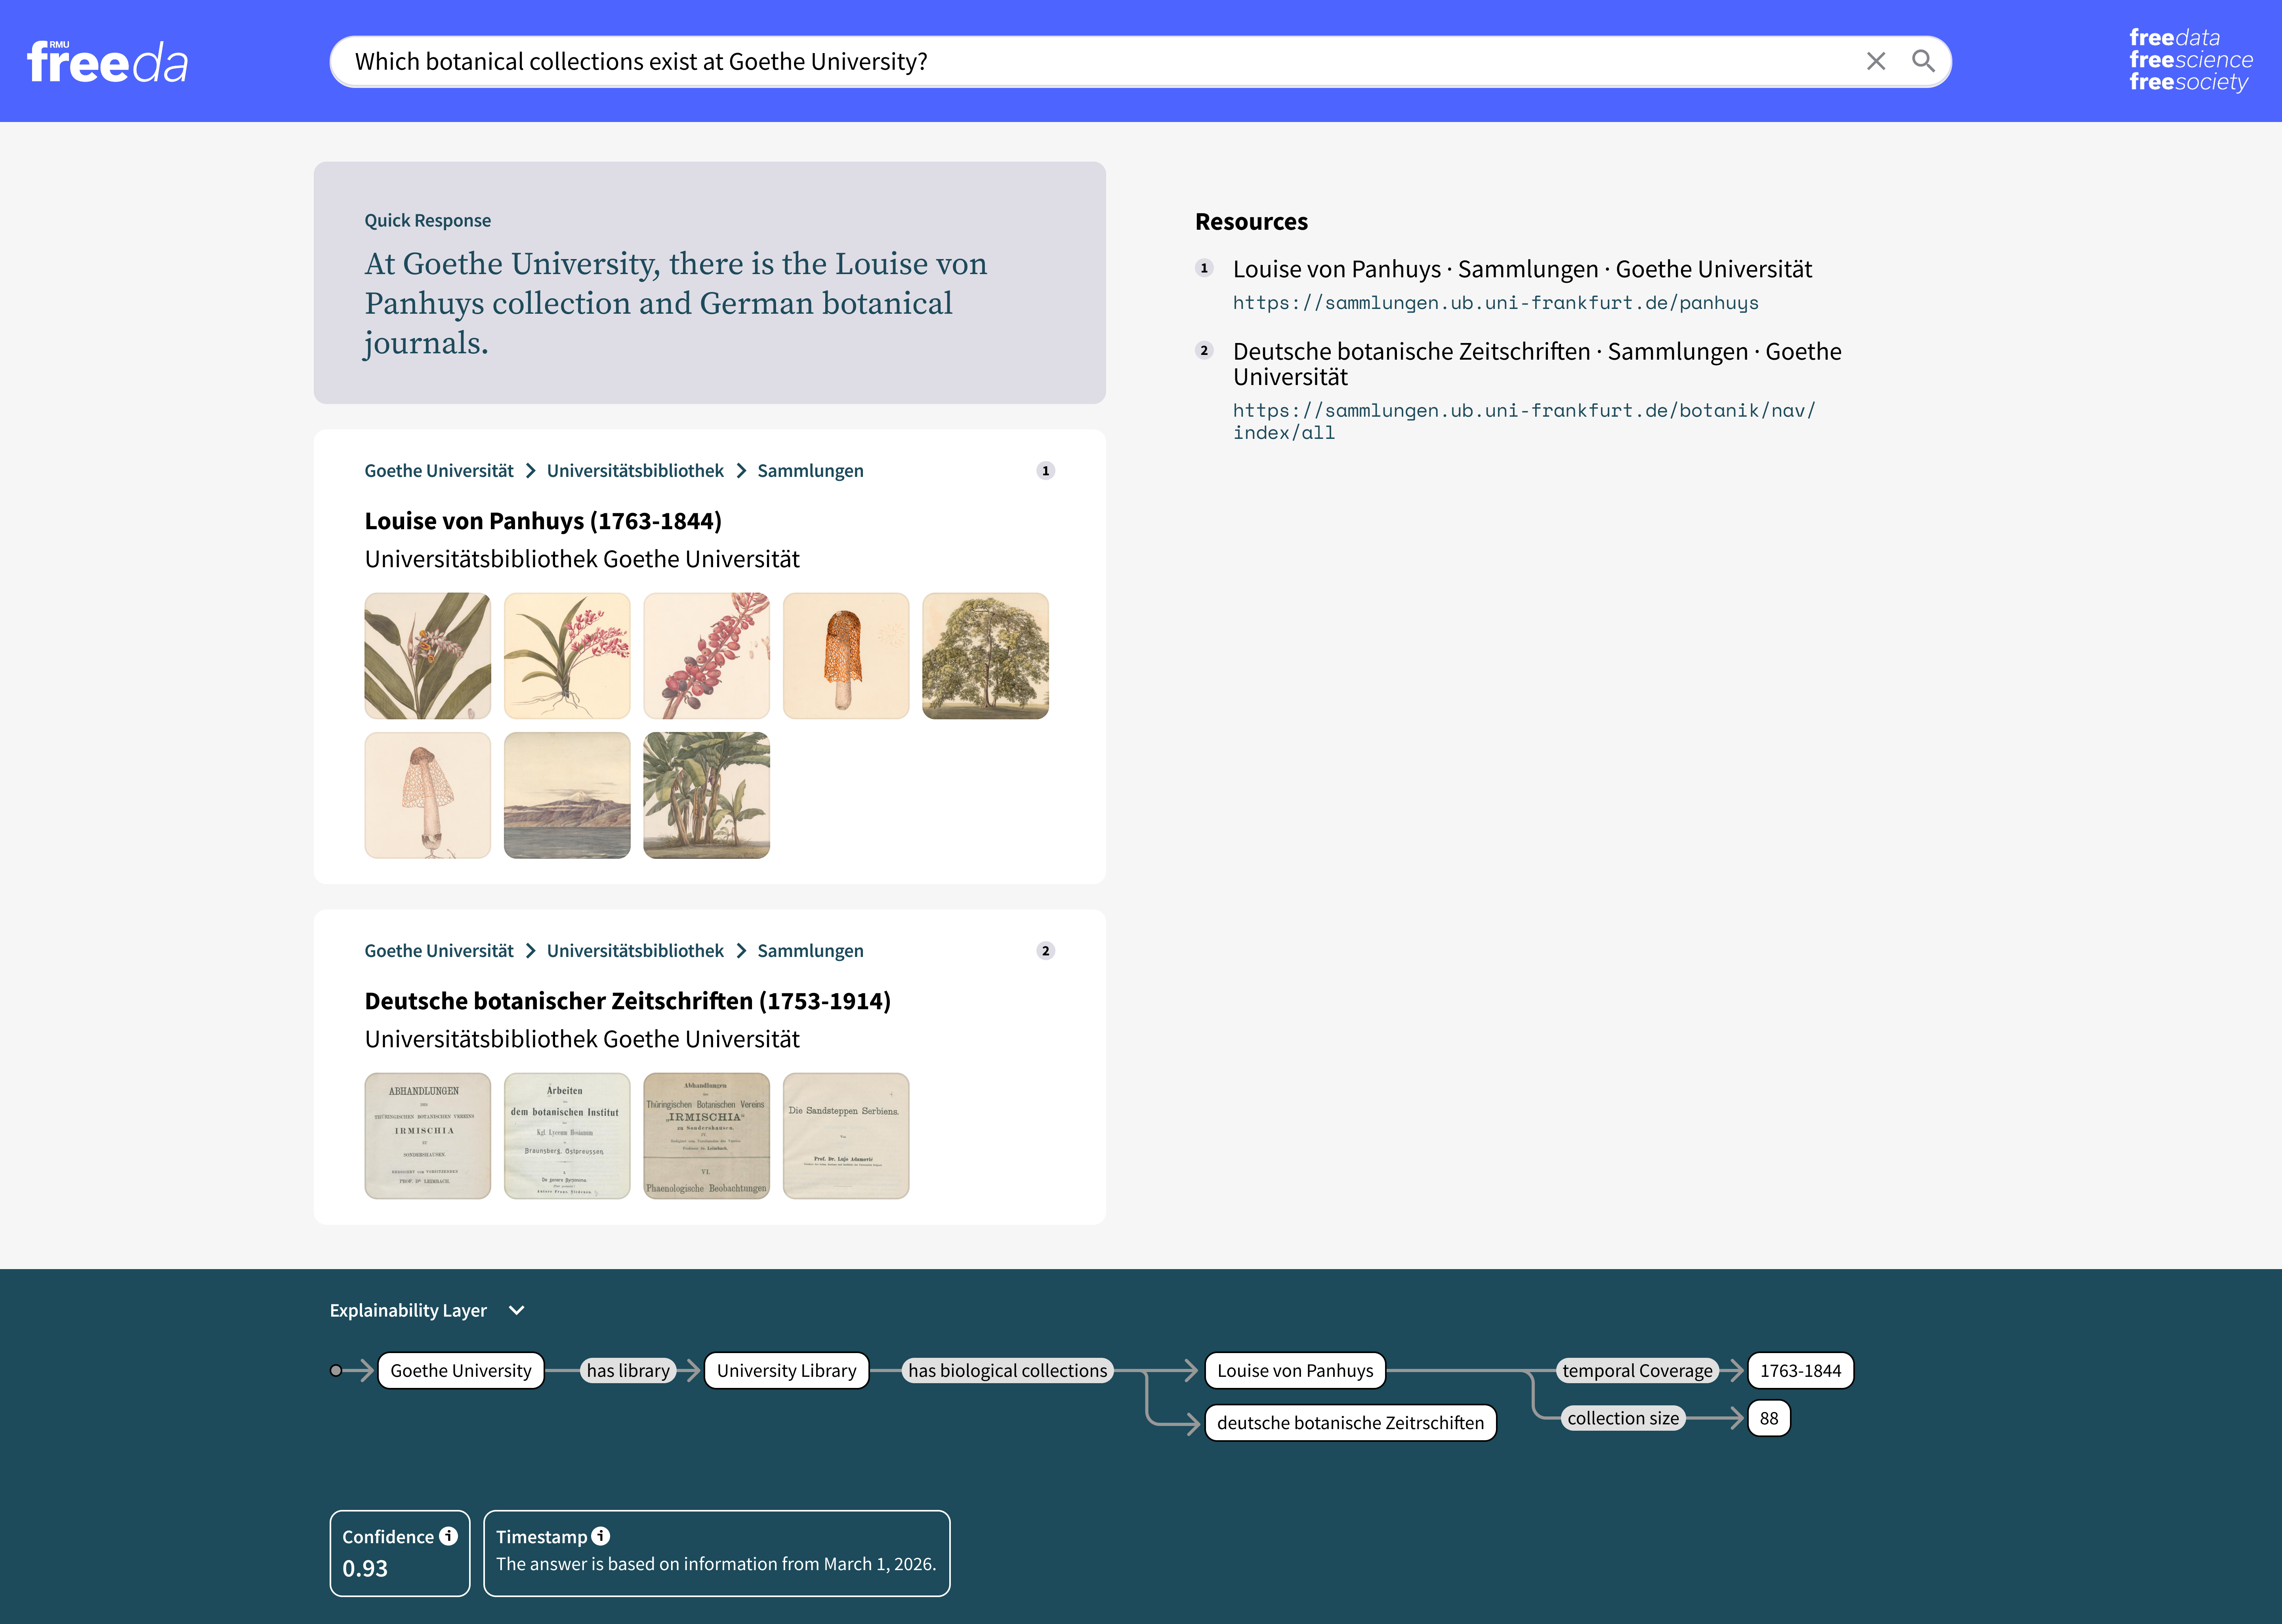Screen dimensions: 2282x1624
Task: Open the pale veiled mushroom thumbnail
Action: coord(428,795)
